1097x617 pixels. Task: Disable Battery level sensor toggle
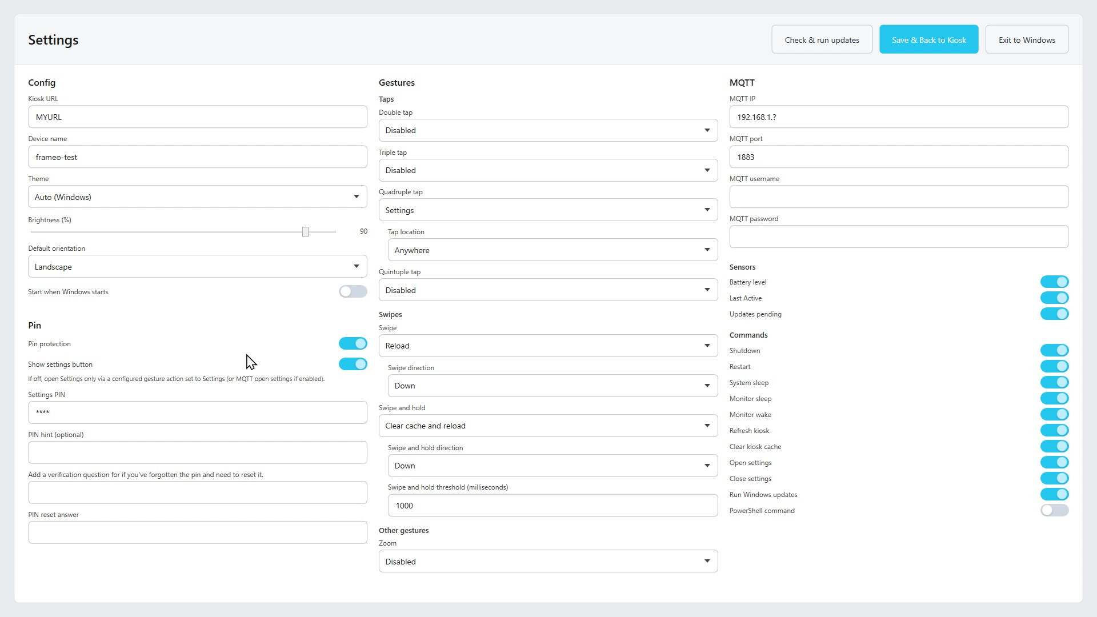point(1054,282)
